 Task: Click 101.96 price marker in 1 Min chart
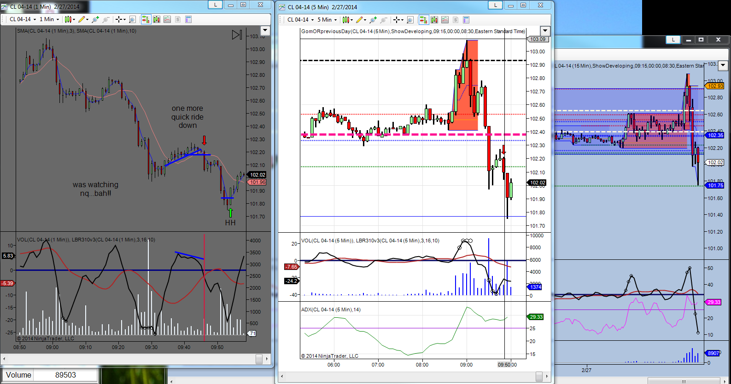pyautogui.click(x=257, y=182)
